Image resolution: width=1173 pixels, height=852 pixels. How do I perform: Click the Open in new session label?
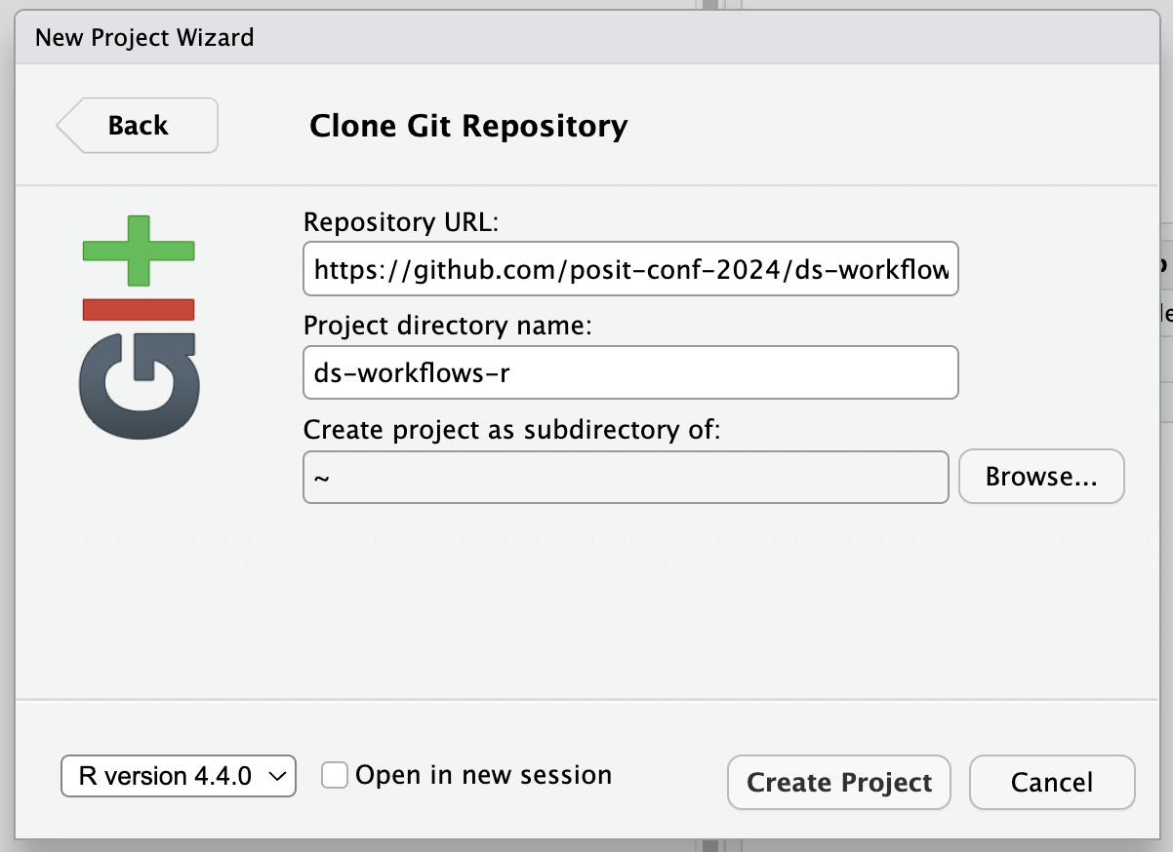[x=483, y=776]
